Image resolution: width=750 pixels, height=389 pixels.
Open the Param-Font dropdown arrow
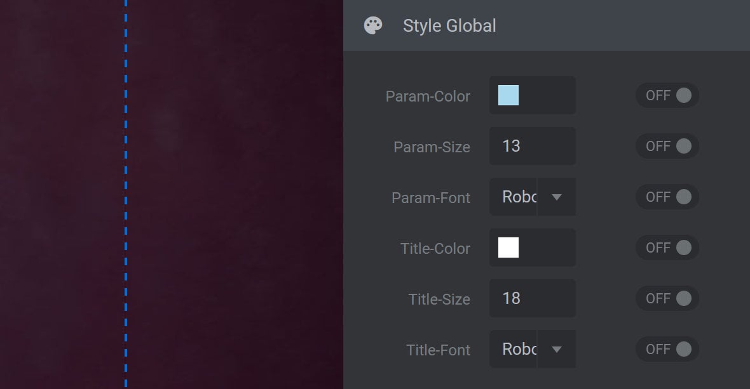click(x=557, y=197)
